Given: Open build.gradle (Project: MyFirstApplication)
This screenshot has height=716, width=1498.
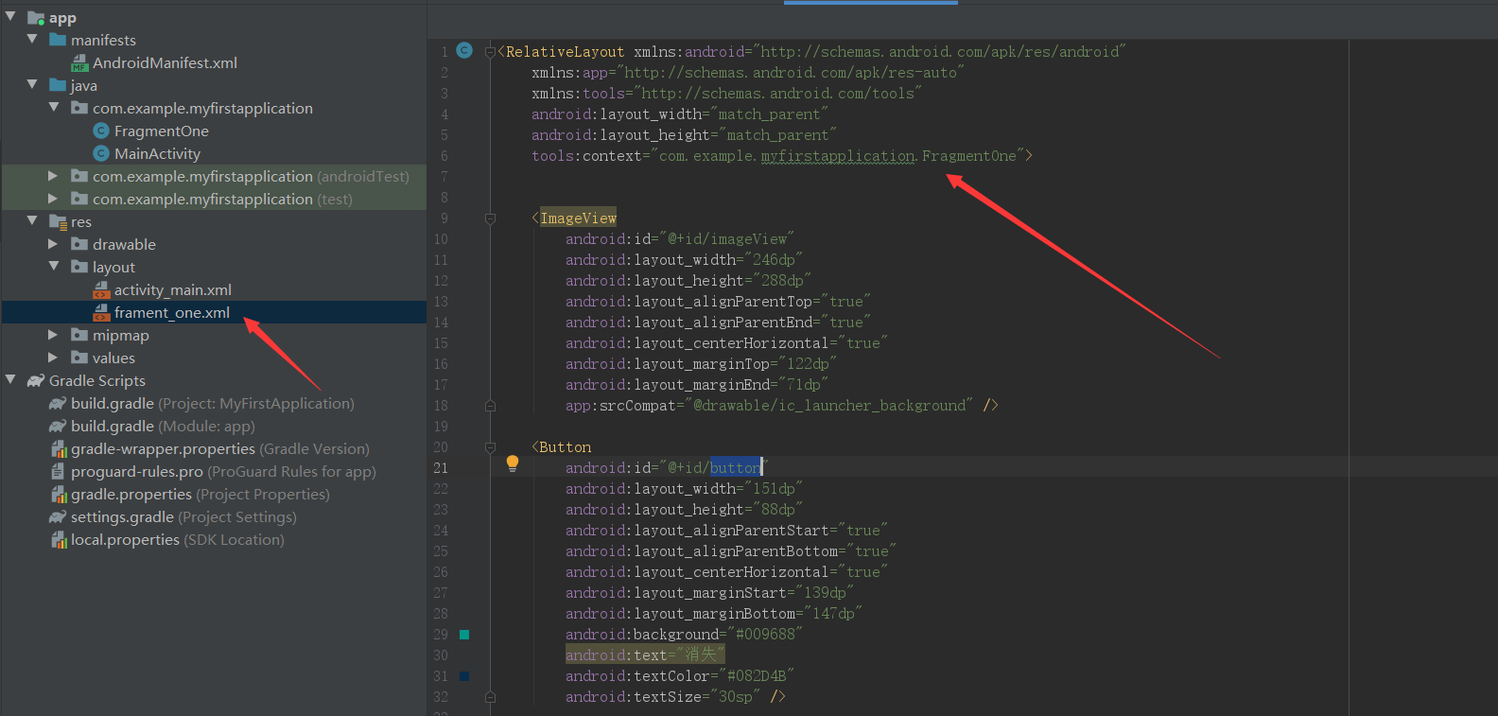Looking at the screenshot, I should coord(213,404).
